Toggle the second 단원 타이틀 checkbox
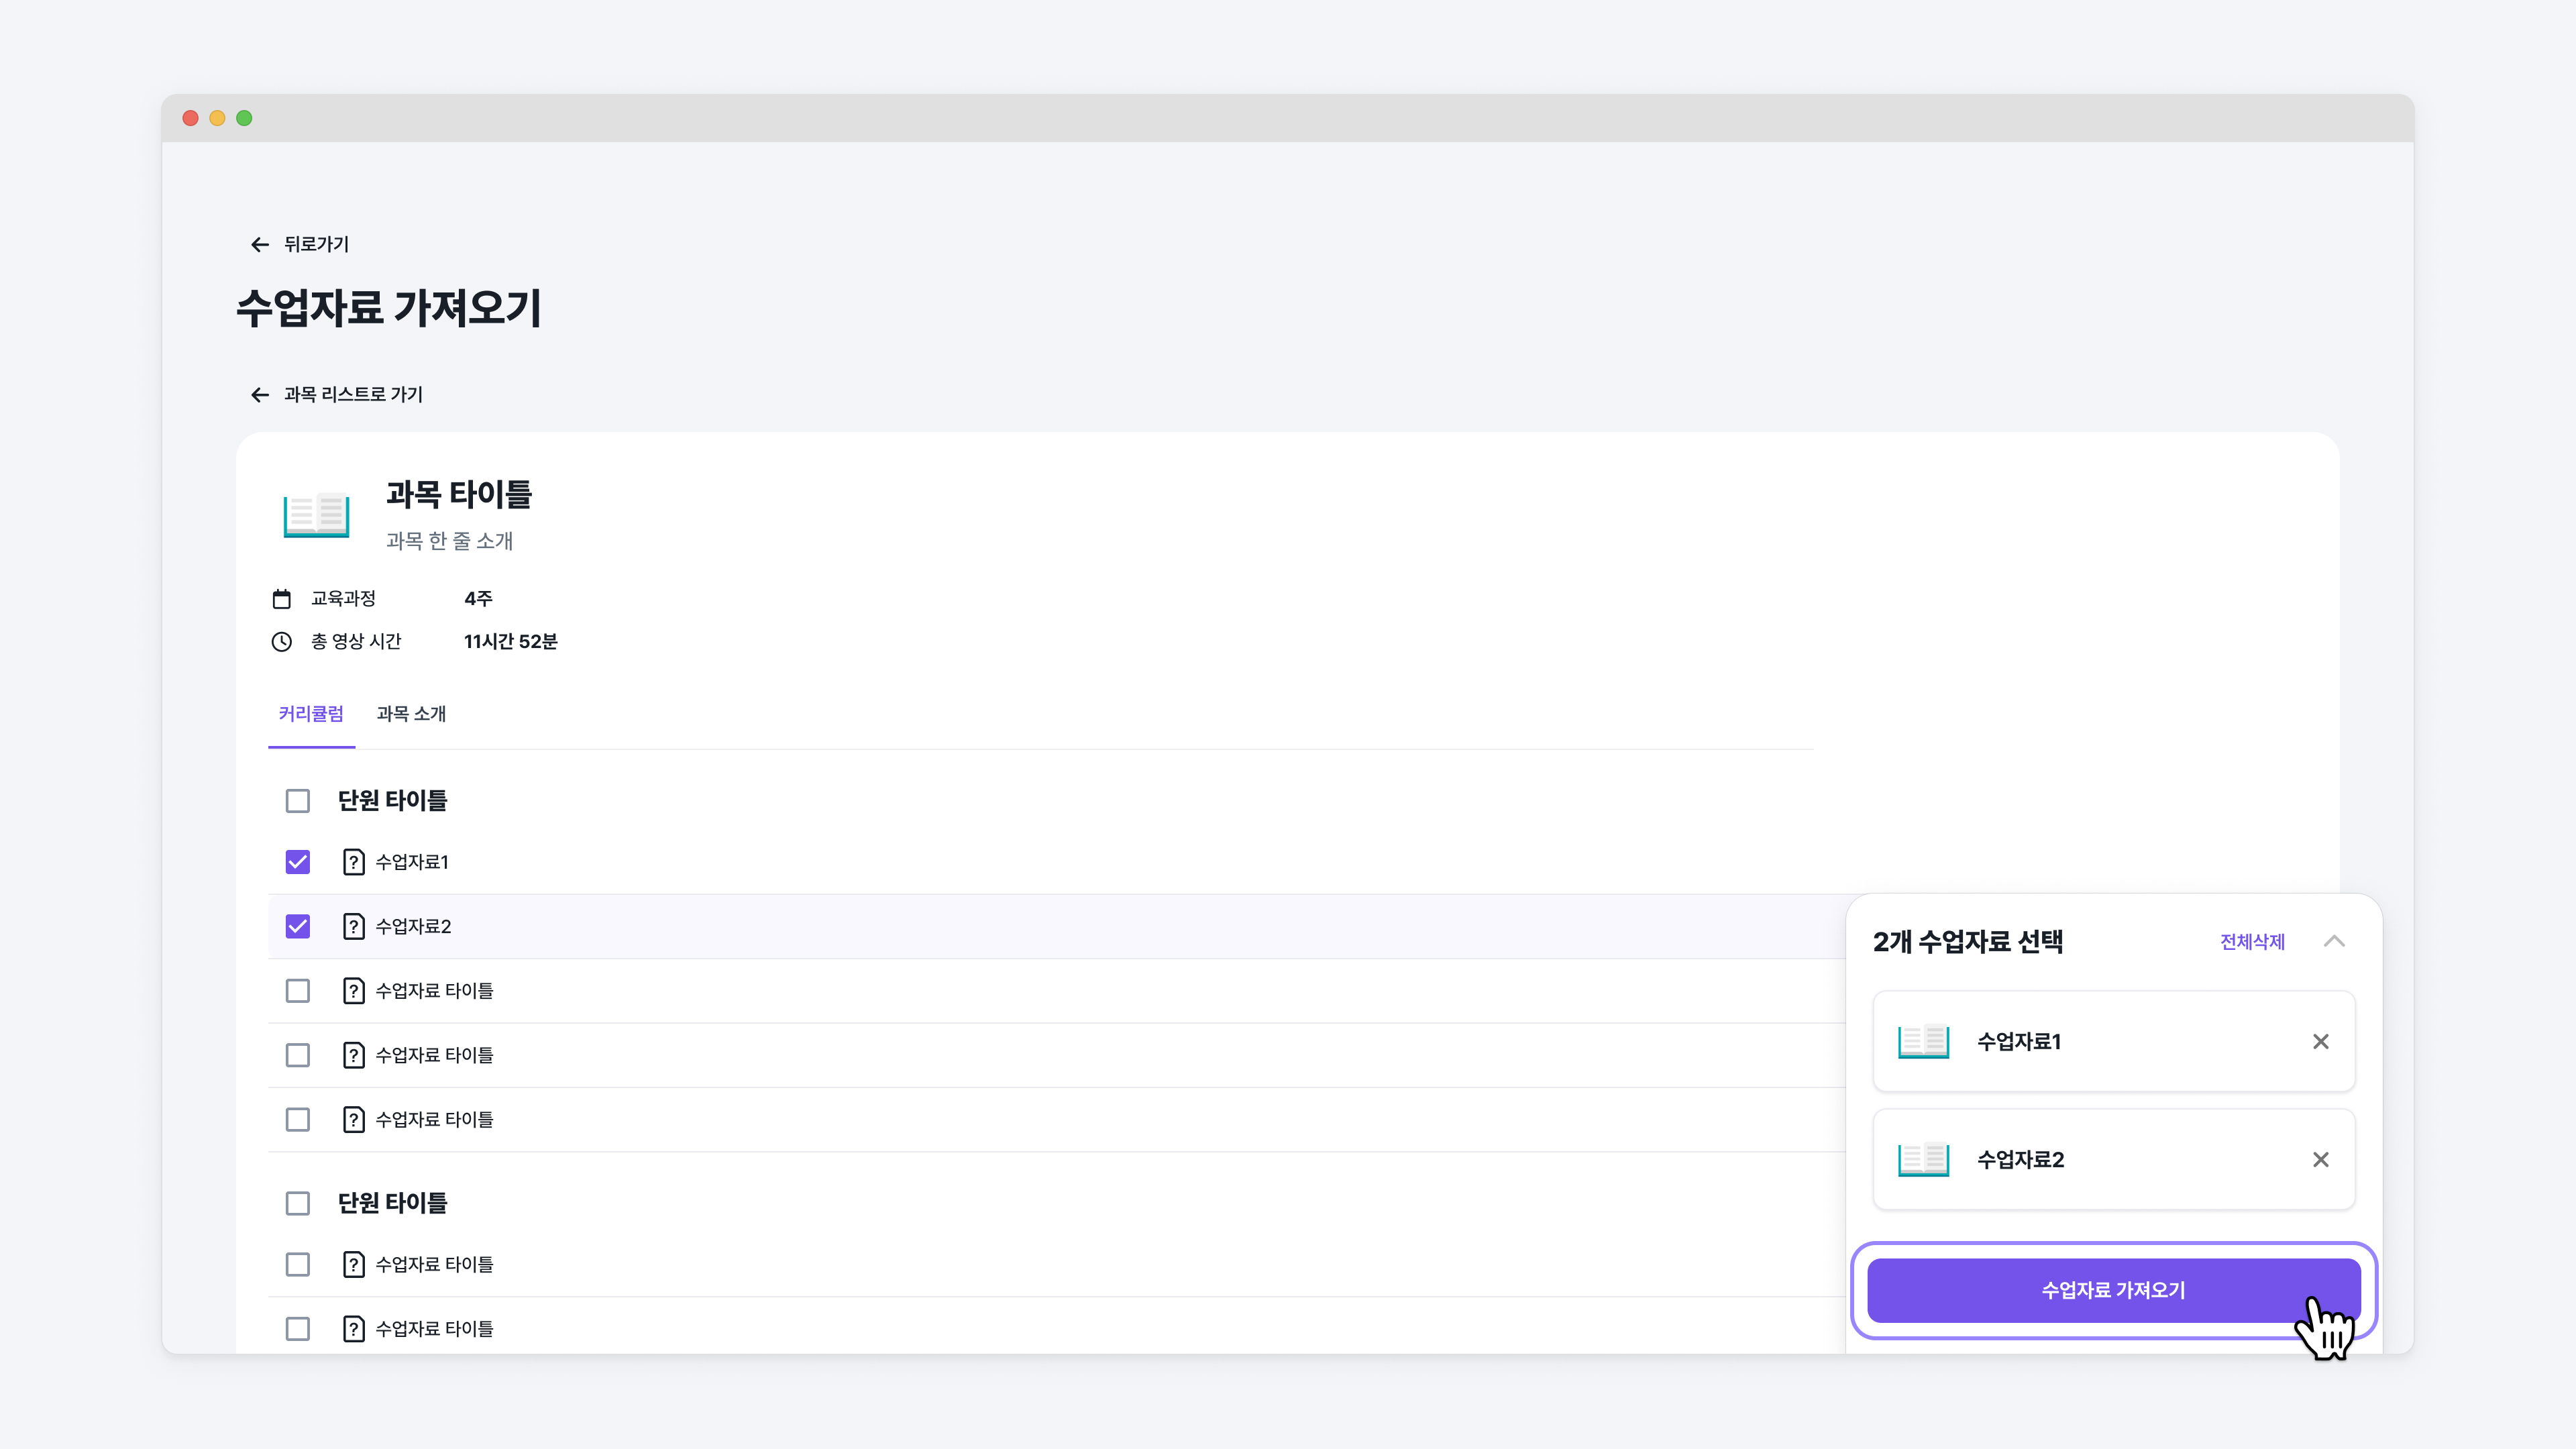The image size is (2576, 1449). [x=298, y=1203]
